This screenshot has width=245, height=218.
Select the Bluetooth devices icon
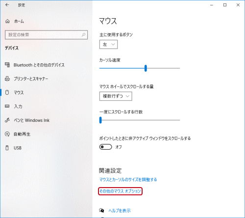pos(7,65)
